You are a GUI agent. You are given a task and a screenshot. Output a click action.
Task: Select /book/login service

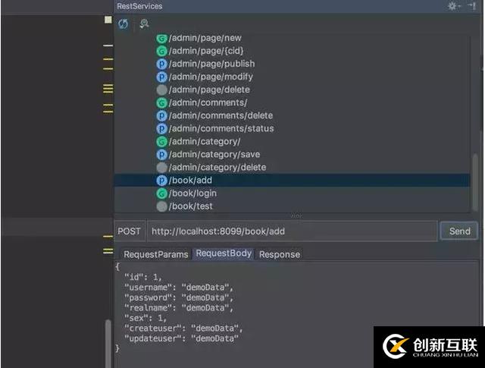[x=192, y=193]
